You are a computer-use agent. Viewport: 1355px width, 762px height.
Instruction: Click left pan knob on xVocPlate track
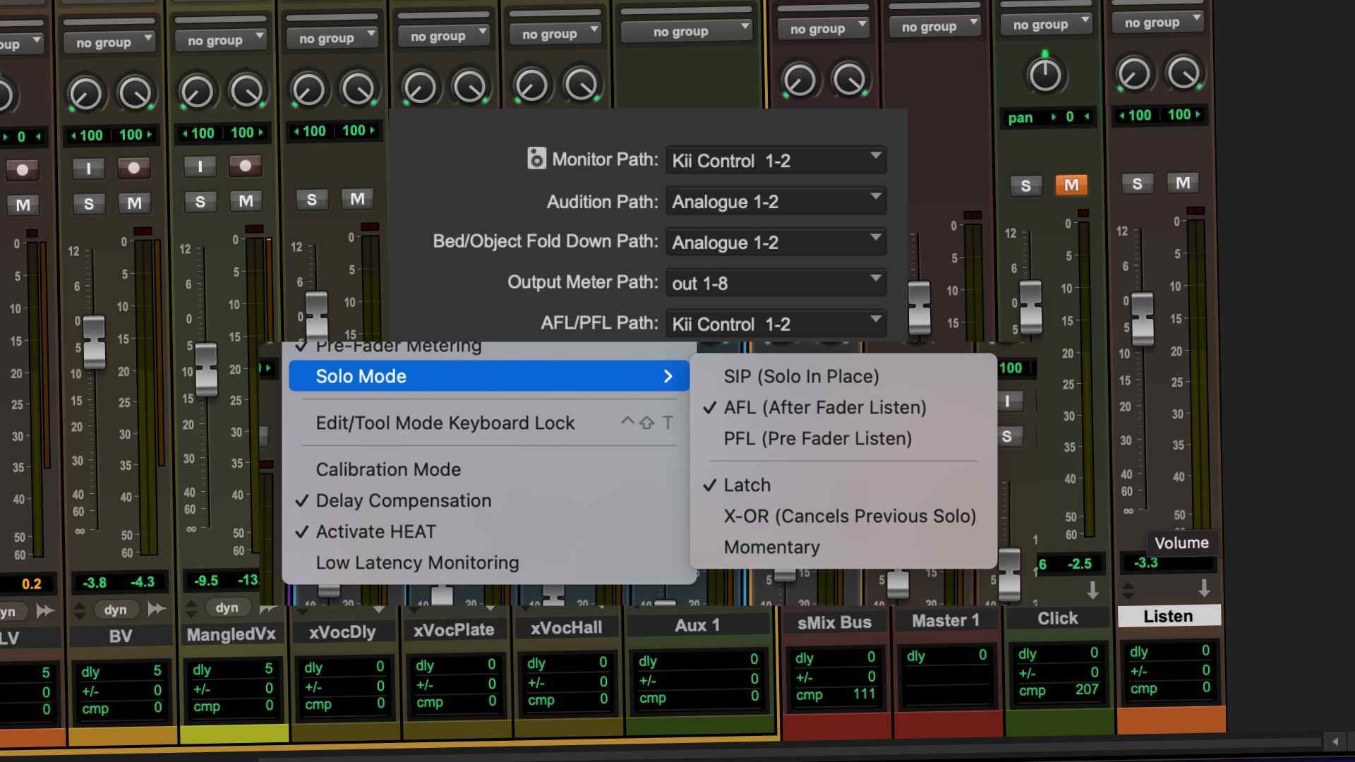[x=420, y=88]
